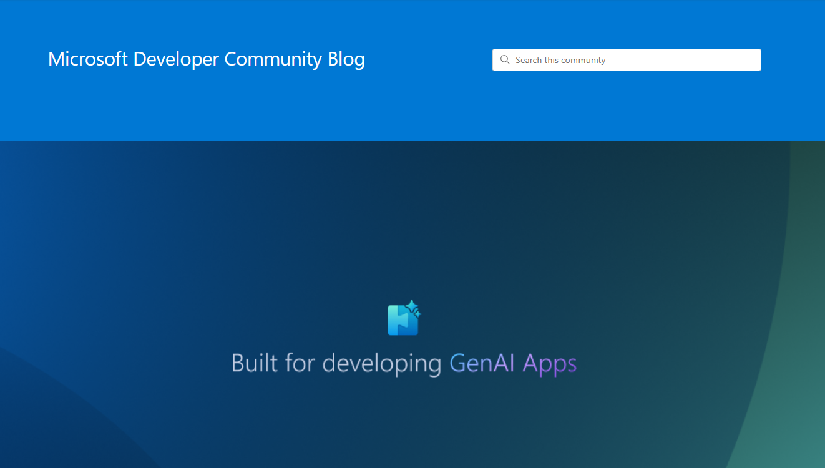Click the search glyph inside the search bar
The width and height of the screenshot is (825, 468).
point(505,59)
